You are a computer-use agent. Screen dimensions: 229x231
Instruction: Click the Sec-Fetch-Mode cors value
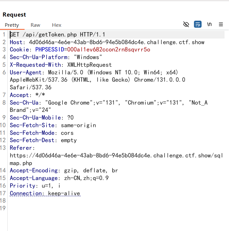pos(67,133)
